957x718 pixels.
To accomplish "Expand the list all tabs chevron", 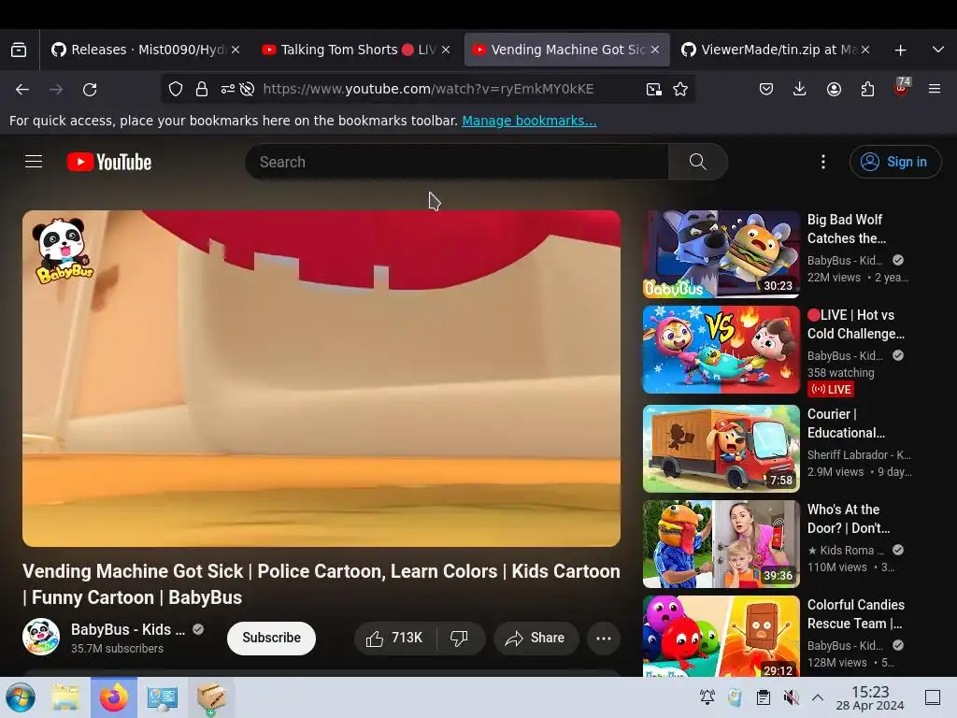I will click(938, 50).
